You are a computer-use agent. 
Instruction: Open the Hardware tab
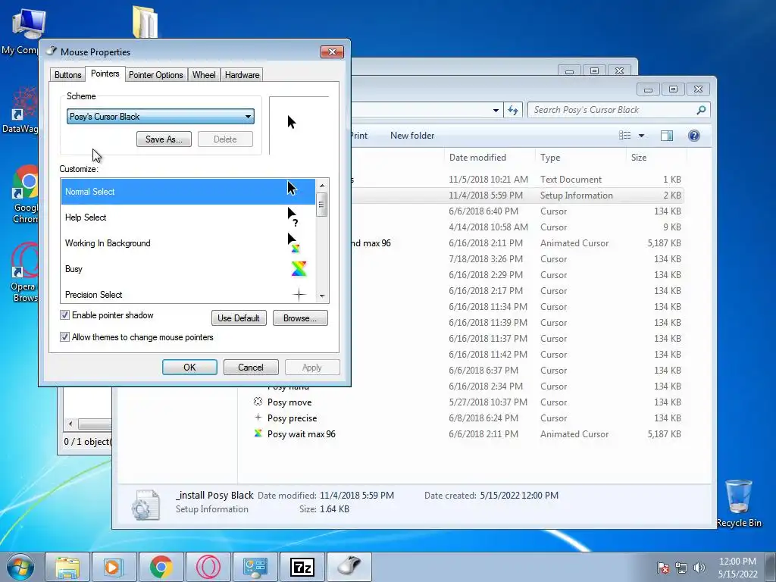click(x=242, y=75)
